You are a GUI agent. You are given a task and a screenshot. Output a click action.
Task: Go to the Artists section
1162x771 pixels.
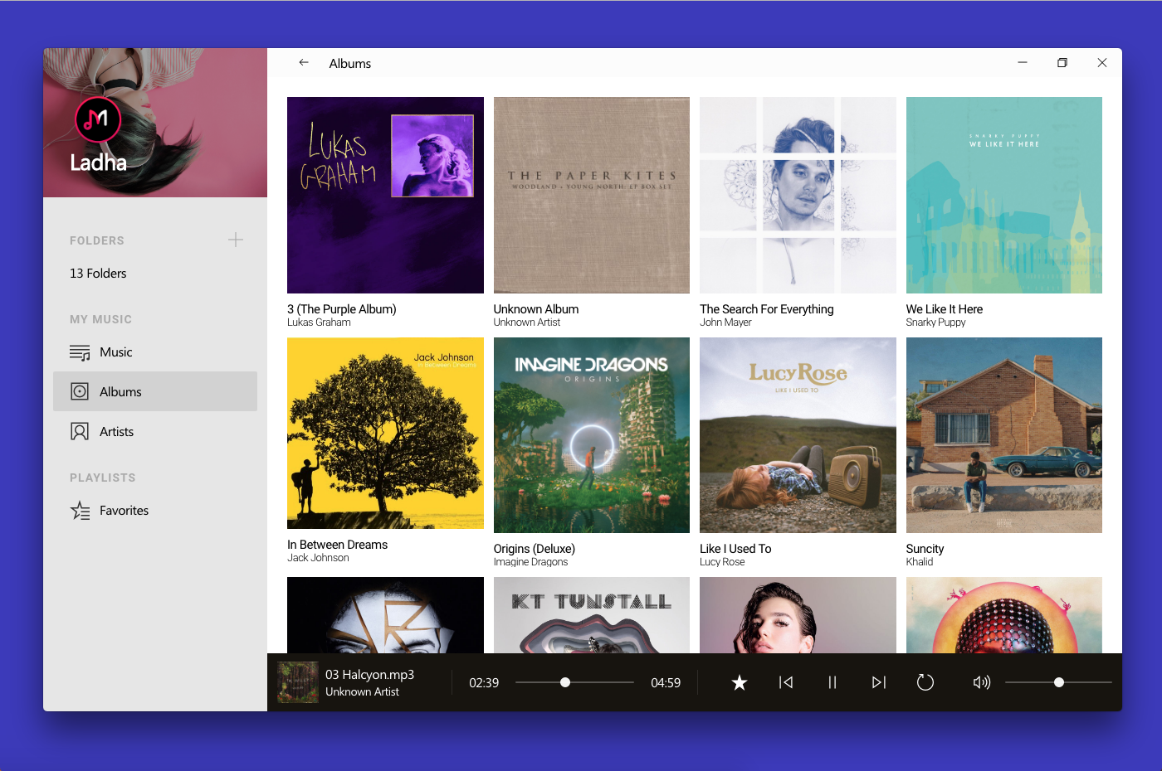click(155, 431)
